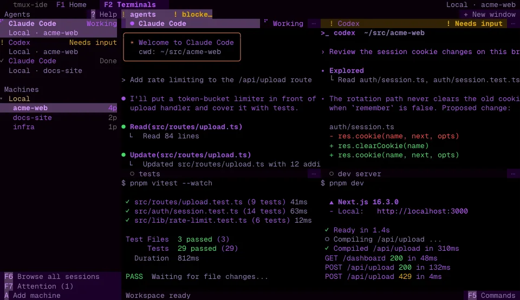Image resolution: width=520 pixels, height=300 pixels.
Task: Select the working Claude Code agent row
Action: (58, 28)
